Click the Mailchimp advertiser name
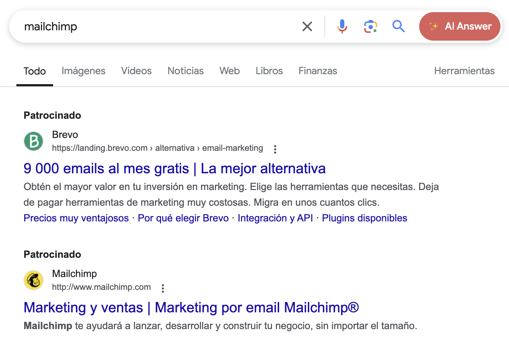Viewport: 509px width, 348px height. pos(74,273)
